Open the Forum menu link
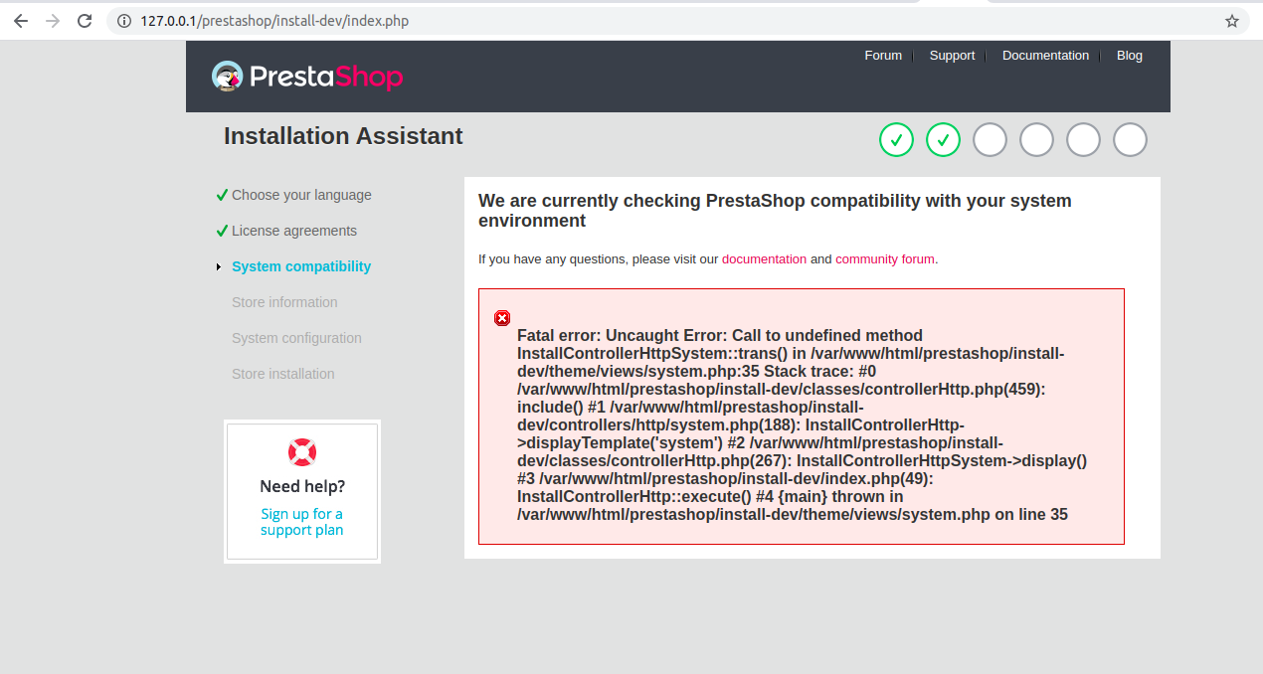This screenshot has width=1263, height=674. coord(883,56)
